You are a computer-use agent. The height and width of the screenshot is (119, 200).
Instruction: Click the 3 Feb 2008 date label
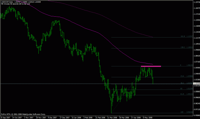(x=88, y=118)
